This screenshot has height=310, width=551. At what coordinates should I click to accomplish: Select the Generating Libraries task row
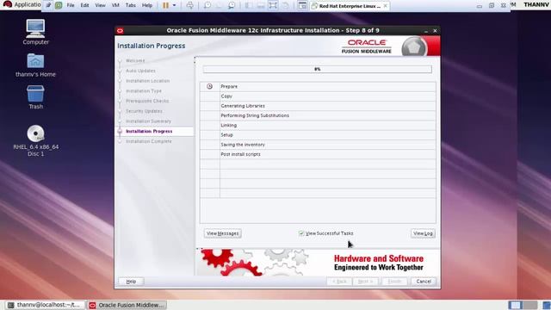pyautogui.click(x=318, y=106)
